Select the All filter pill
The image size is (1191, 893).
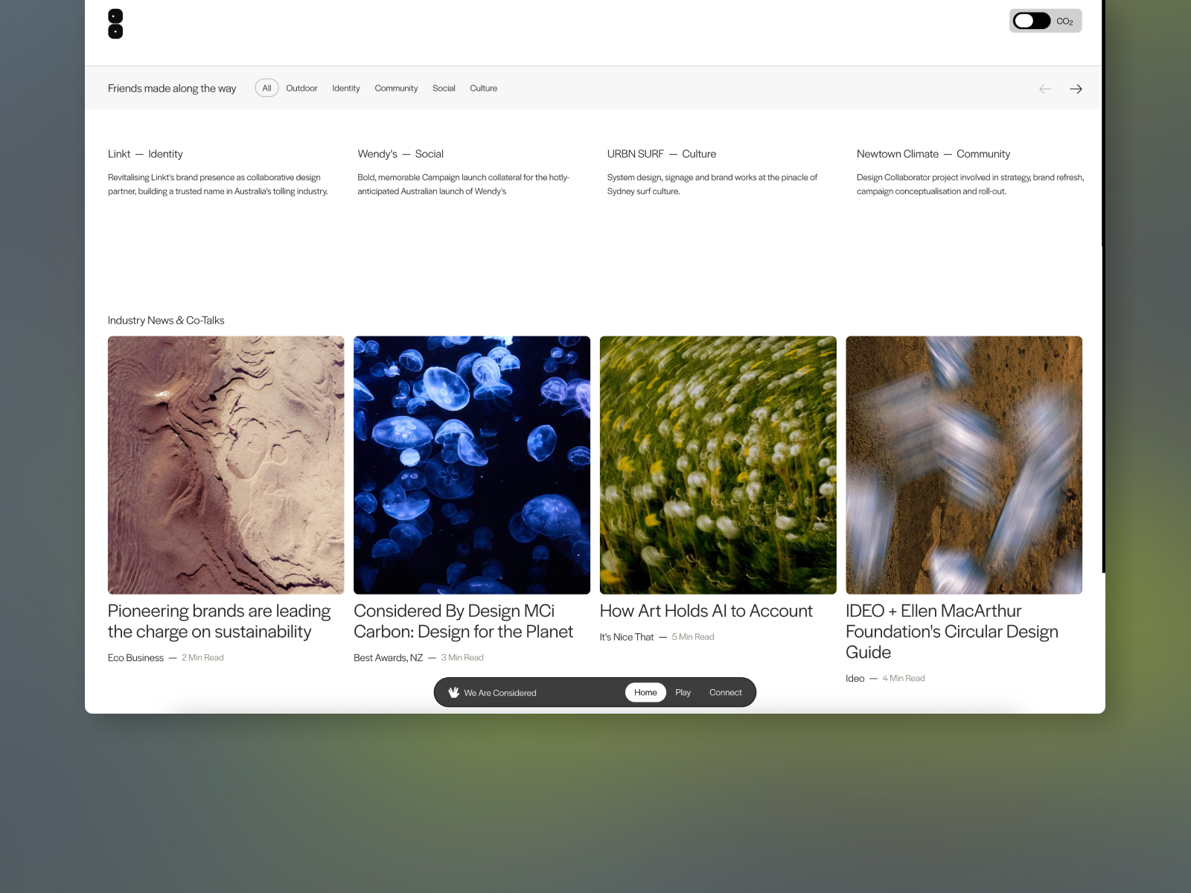pyautogui.click(x=266, y=88)
